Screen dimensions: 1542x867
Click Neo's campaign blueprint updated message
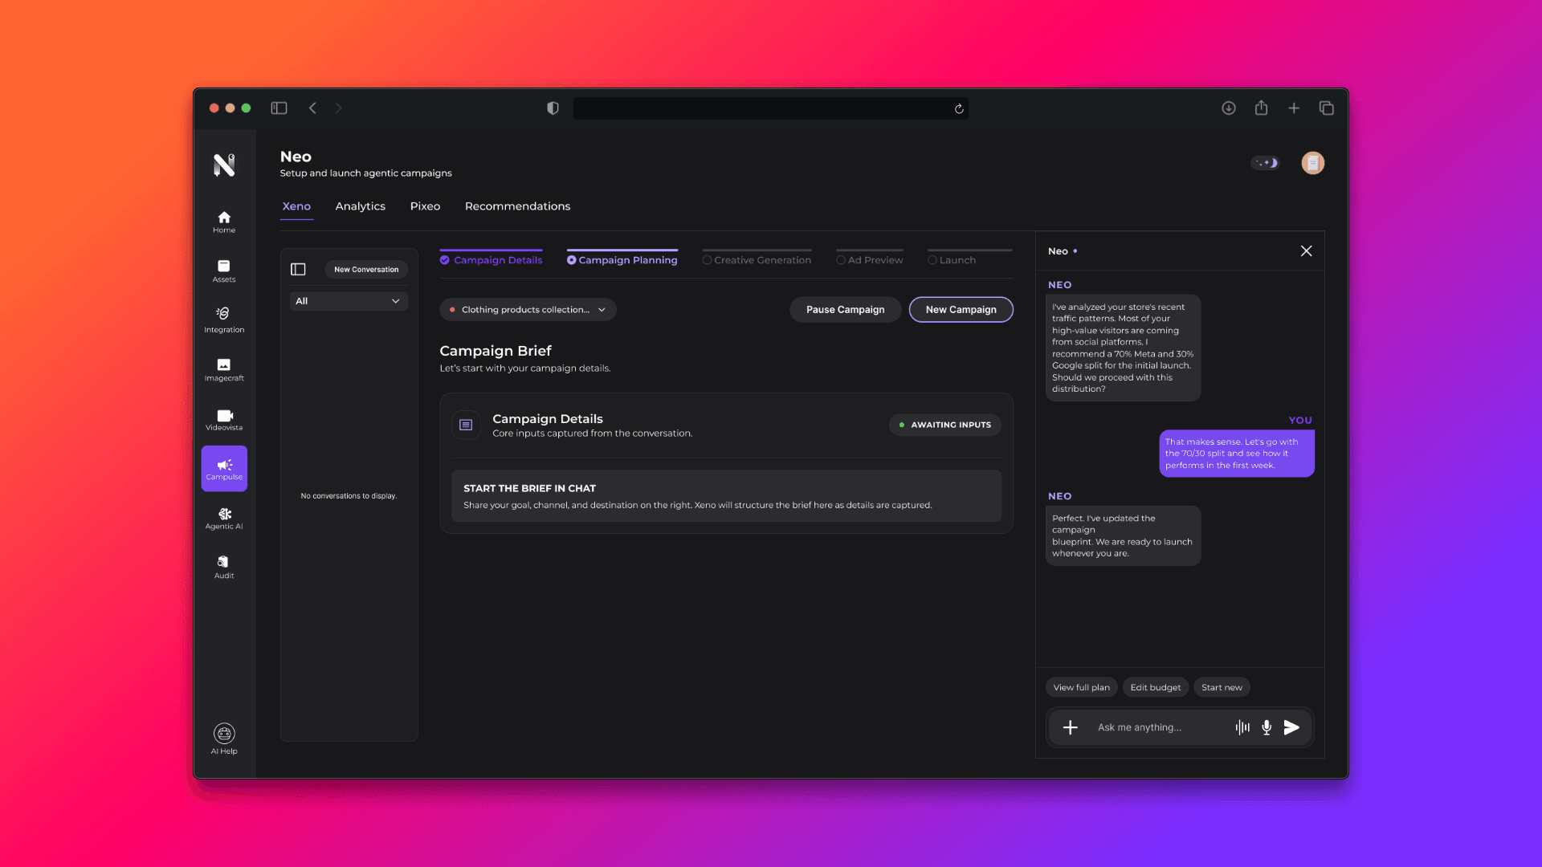(x=1123, y=535)
